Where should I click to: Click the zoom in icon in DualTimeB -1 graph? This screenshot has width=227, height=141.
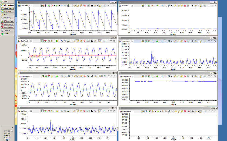(x=62, y=111)
